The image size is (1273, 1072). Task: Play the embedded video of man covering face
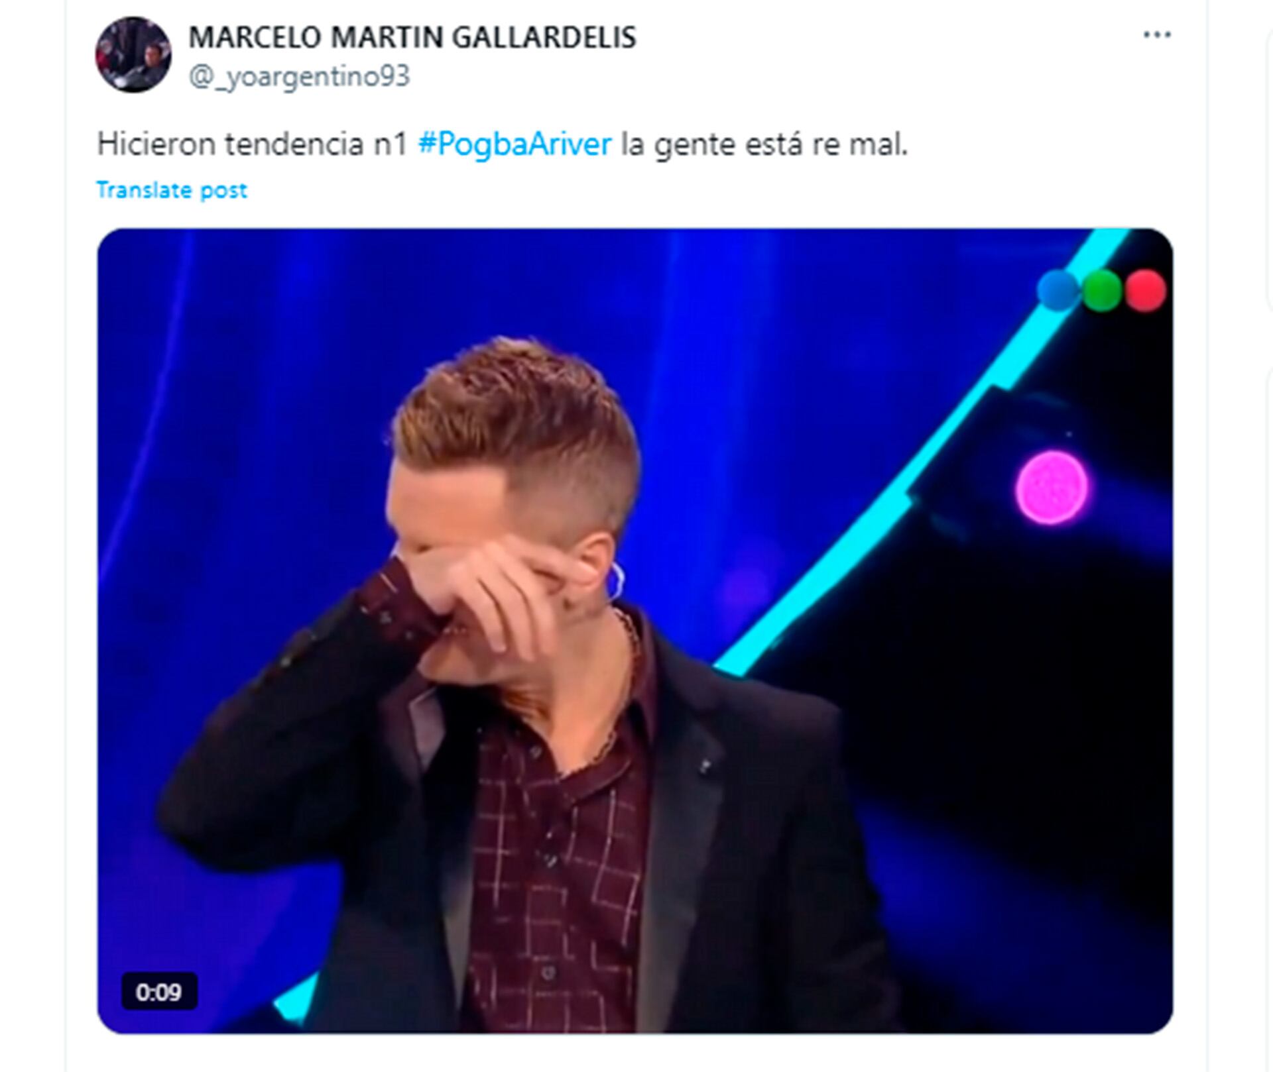635,631
